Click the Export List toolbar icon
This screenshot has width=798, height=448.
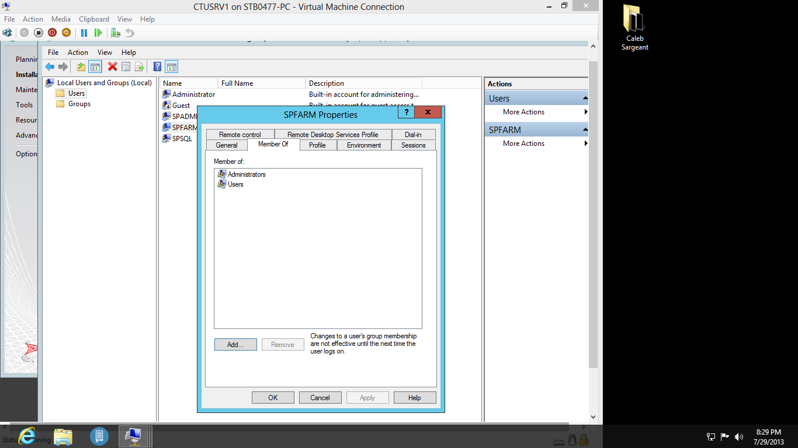(x=140, y=66)
